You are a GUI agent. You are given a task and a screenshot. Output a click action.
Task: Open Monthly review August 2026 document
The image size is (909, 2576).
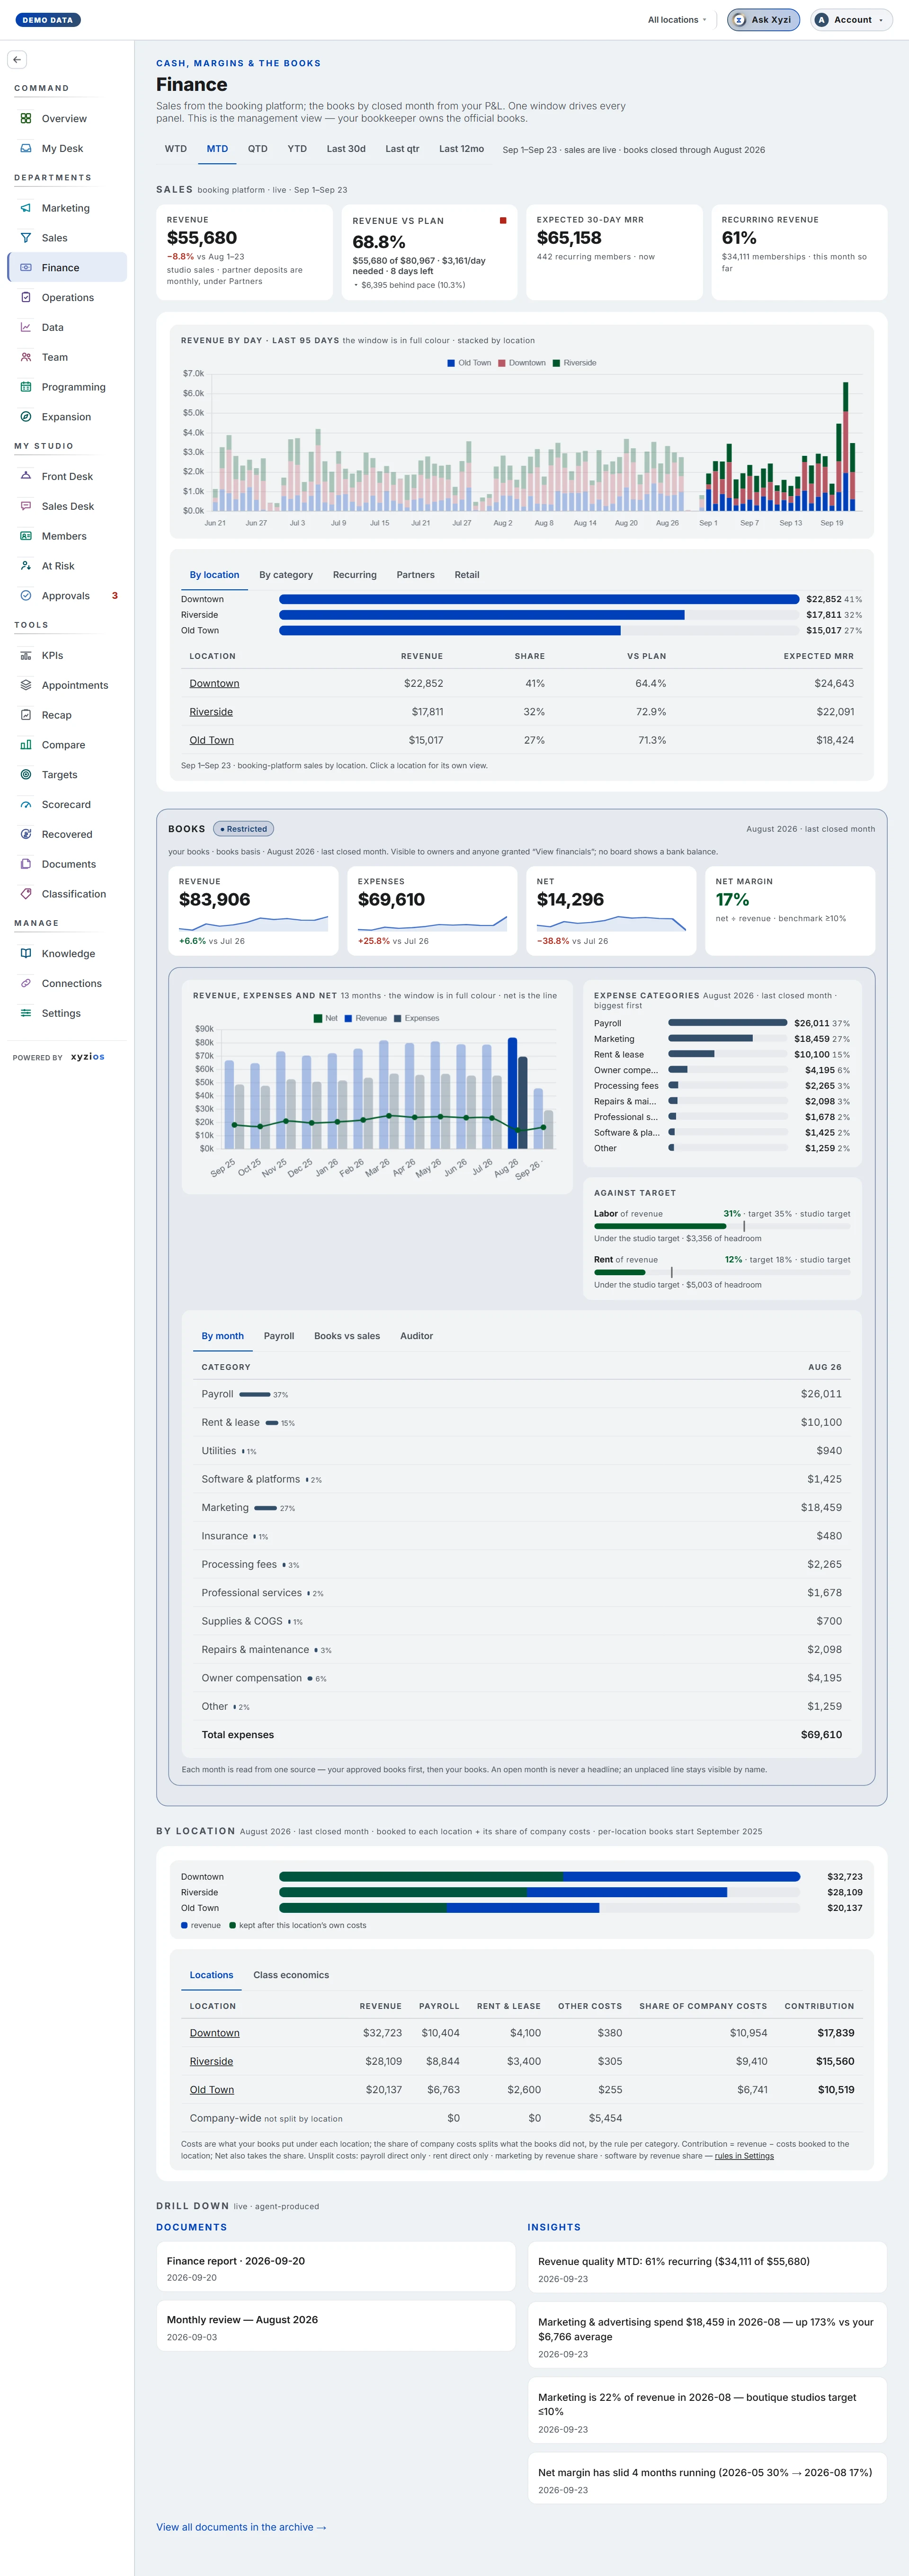pyautogui.click(x=336, y=2326)
